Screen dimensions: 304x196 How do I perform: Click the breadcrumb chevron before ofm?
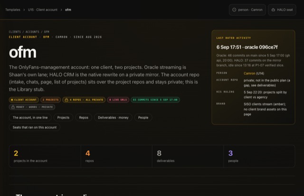point(61,9)
